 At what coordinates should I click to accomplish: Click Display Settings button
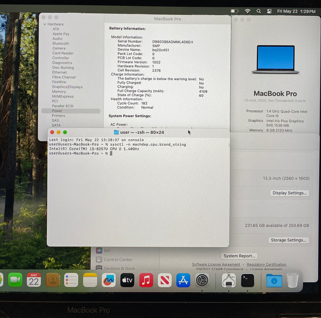tap(290, 193)
